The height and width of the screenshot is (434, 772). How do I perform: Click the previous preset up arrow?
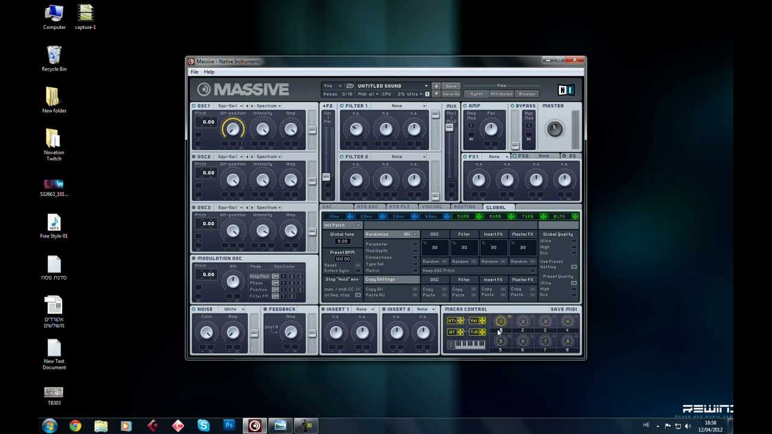tap(436, 86)
